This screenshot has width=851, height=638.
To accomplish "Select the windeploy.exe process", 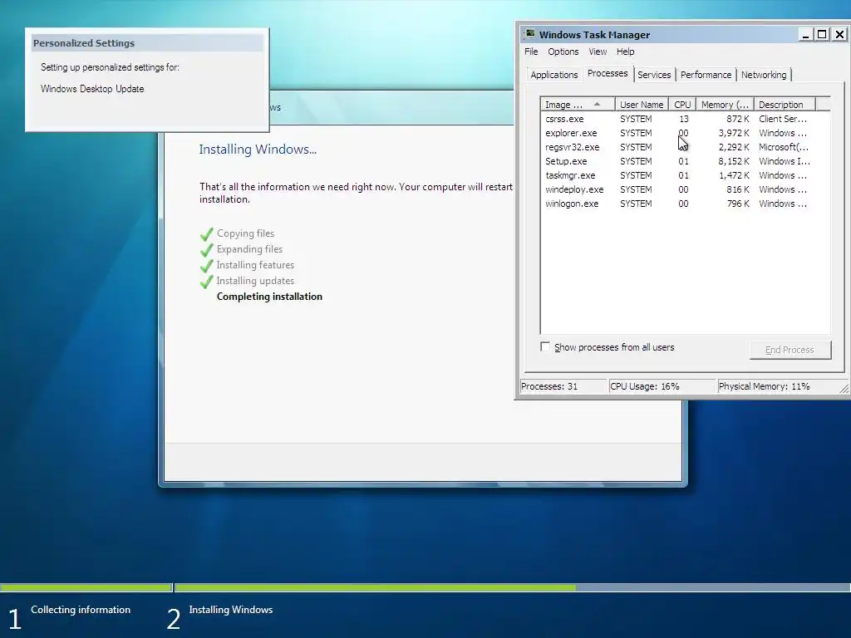I will (x=685, y=189).
